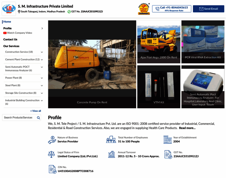This screenshot has height=178, width=226.
Task: Click the Total Number of Employees icon
Action: (x=111, y=139)
